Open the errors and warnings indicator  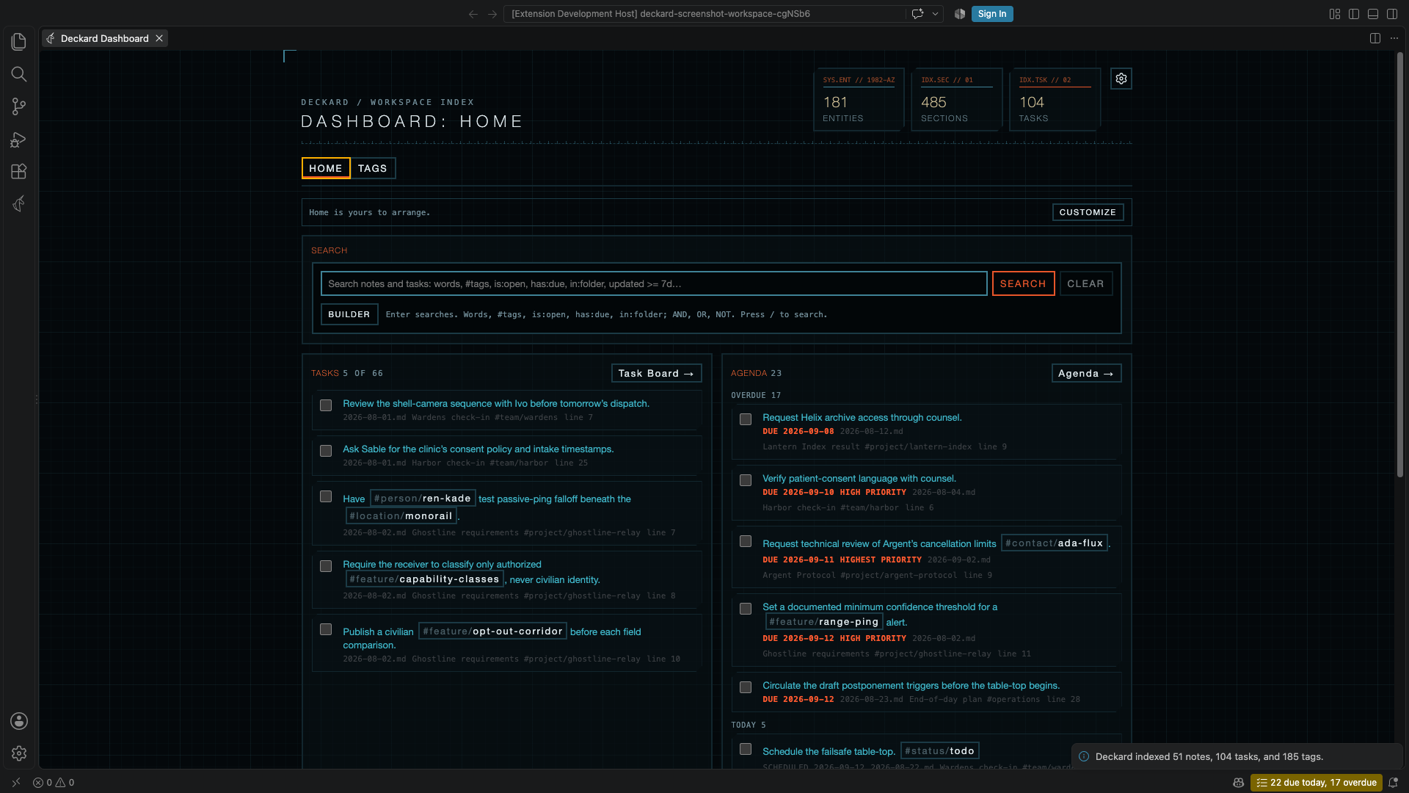[54, 783]
